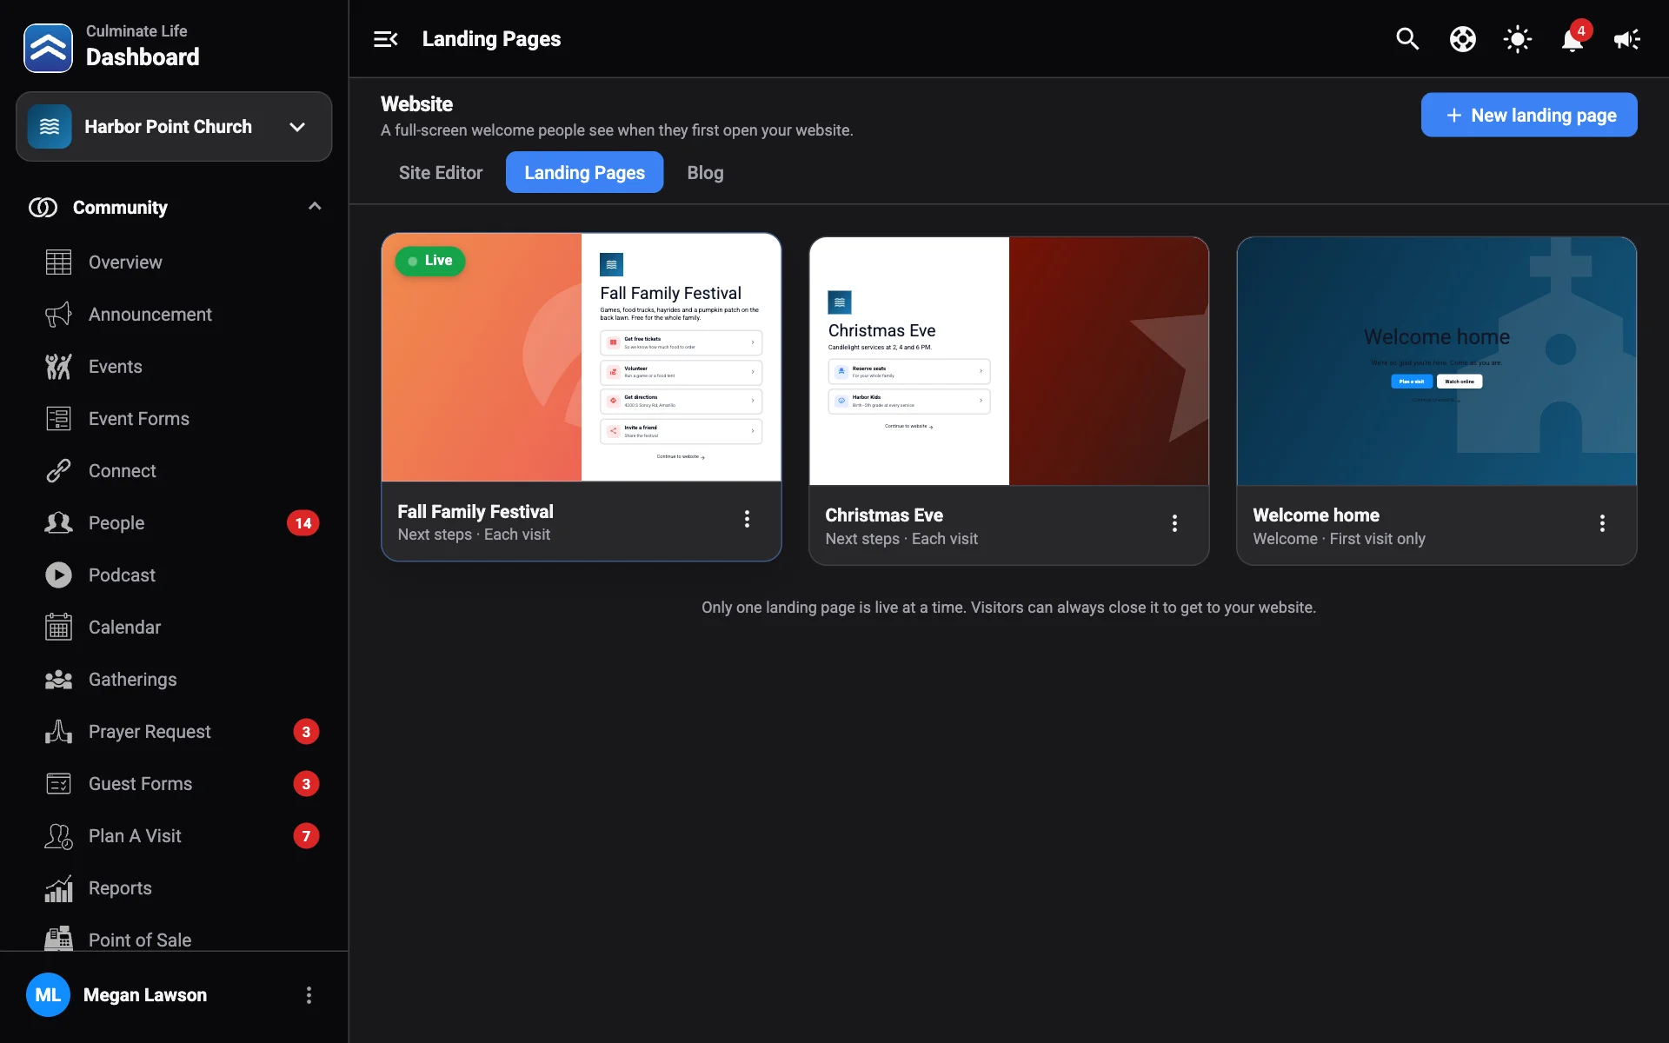The image size is (1669, 1043).
Task: Click the People badge showing 14
Action: [x=303, y=523]
